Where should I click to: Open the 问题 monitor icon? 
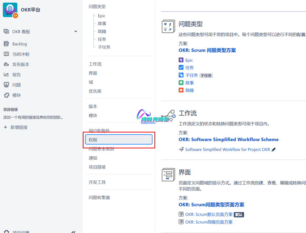tap(6, 85)
